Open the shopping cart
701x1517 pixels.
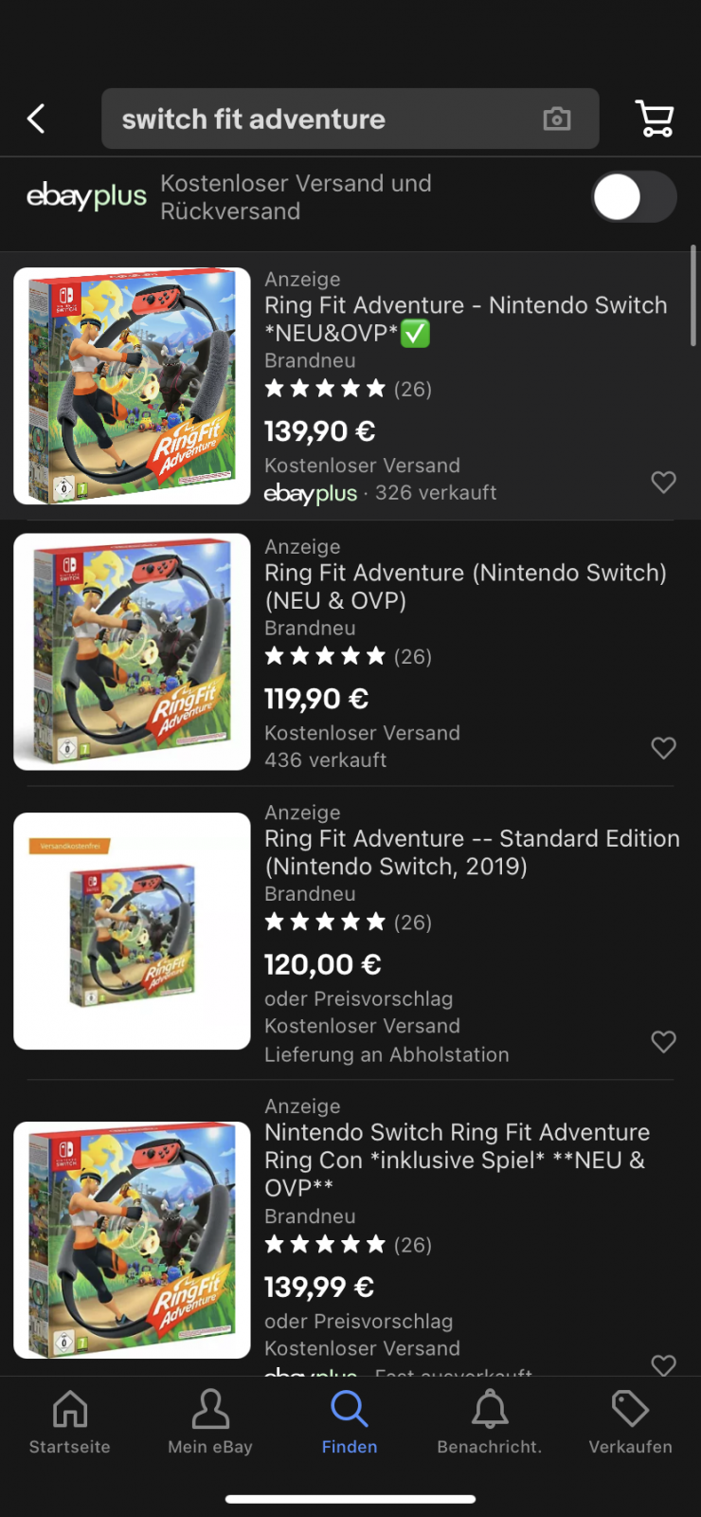[x=654, y=119]
